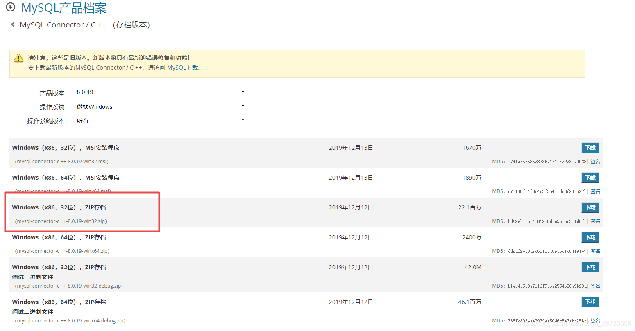Download the win32 debug binaries ZIP
Screen dimensions: 635x331
point(590,267)
